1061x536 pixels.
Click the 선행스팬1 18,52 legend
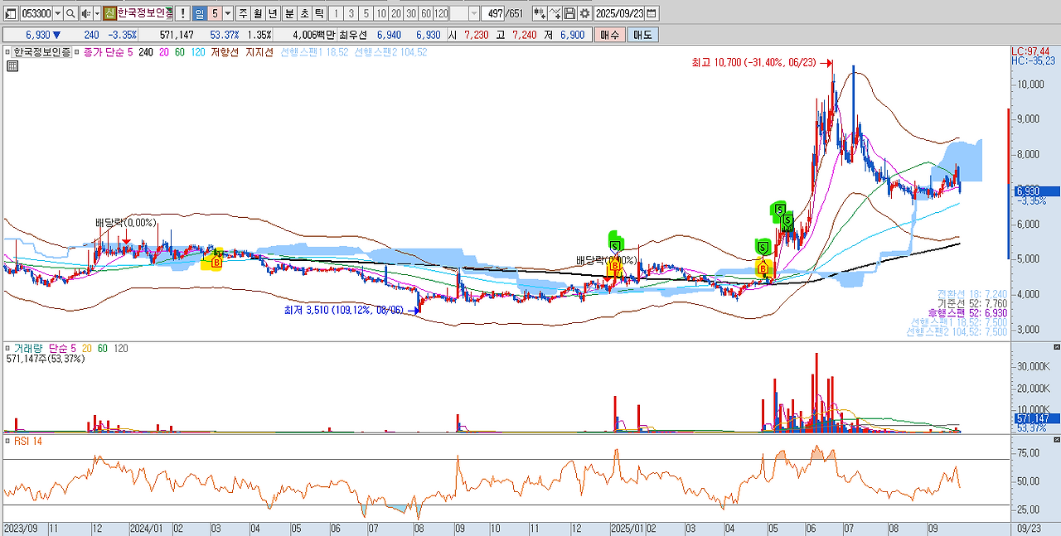pos(314,51)
